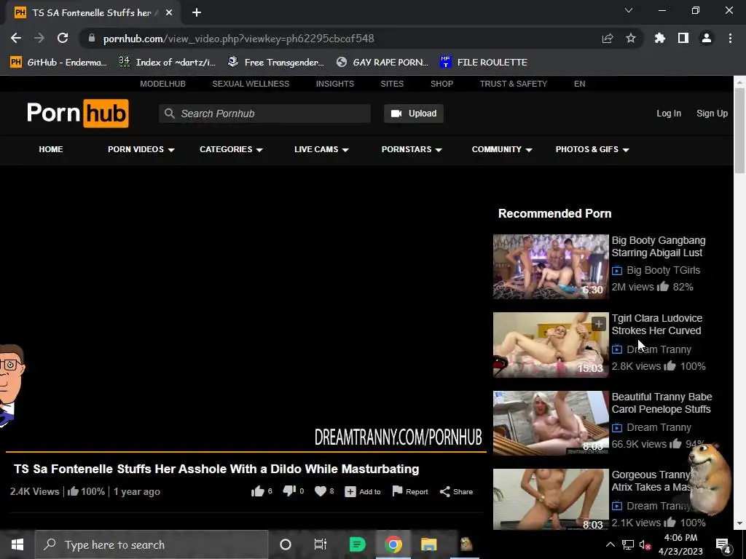Click the green chat app taskbar icon
This screenshot has height=559, width=746.
357,544
